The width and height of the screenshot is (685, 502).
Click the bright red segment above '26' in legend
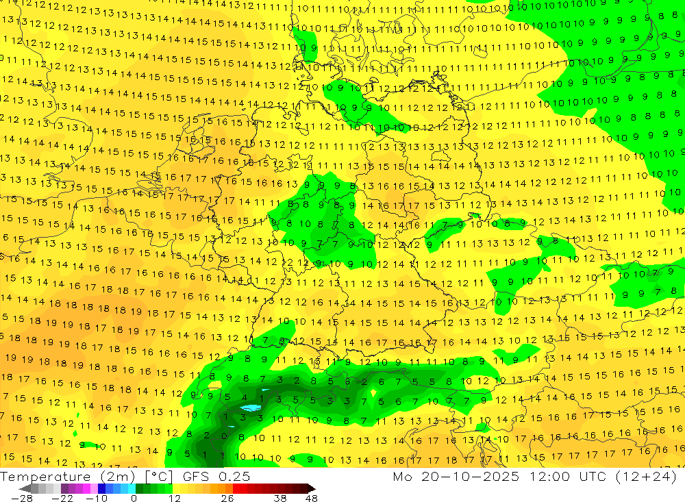(236, 488)
